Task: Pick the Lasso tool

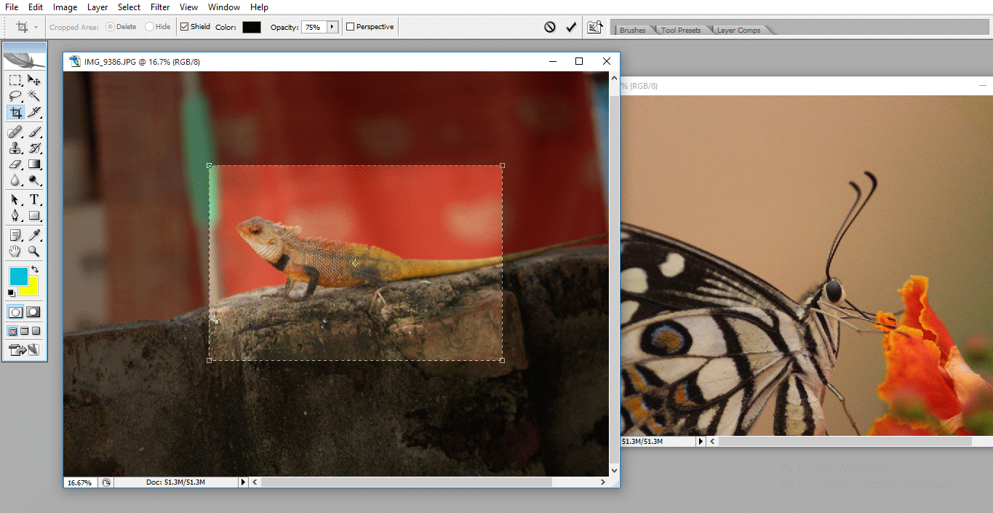Action: [x=15, y=95]
